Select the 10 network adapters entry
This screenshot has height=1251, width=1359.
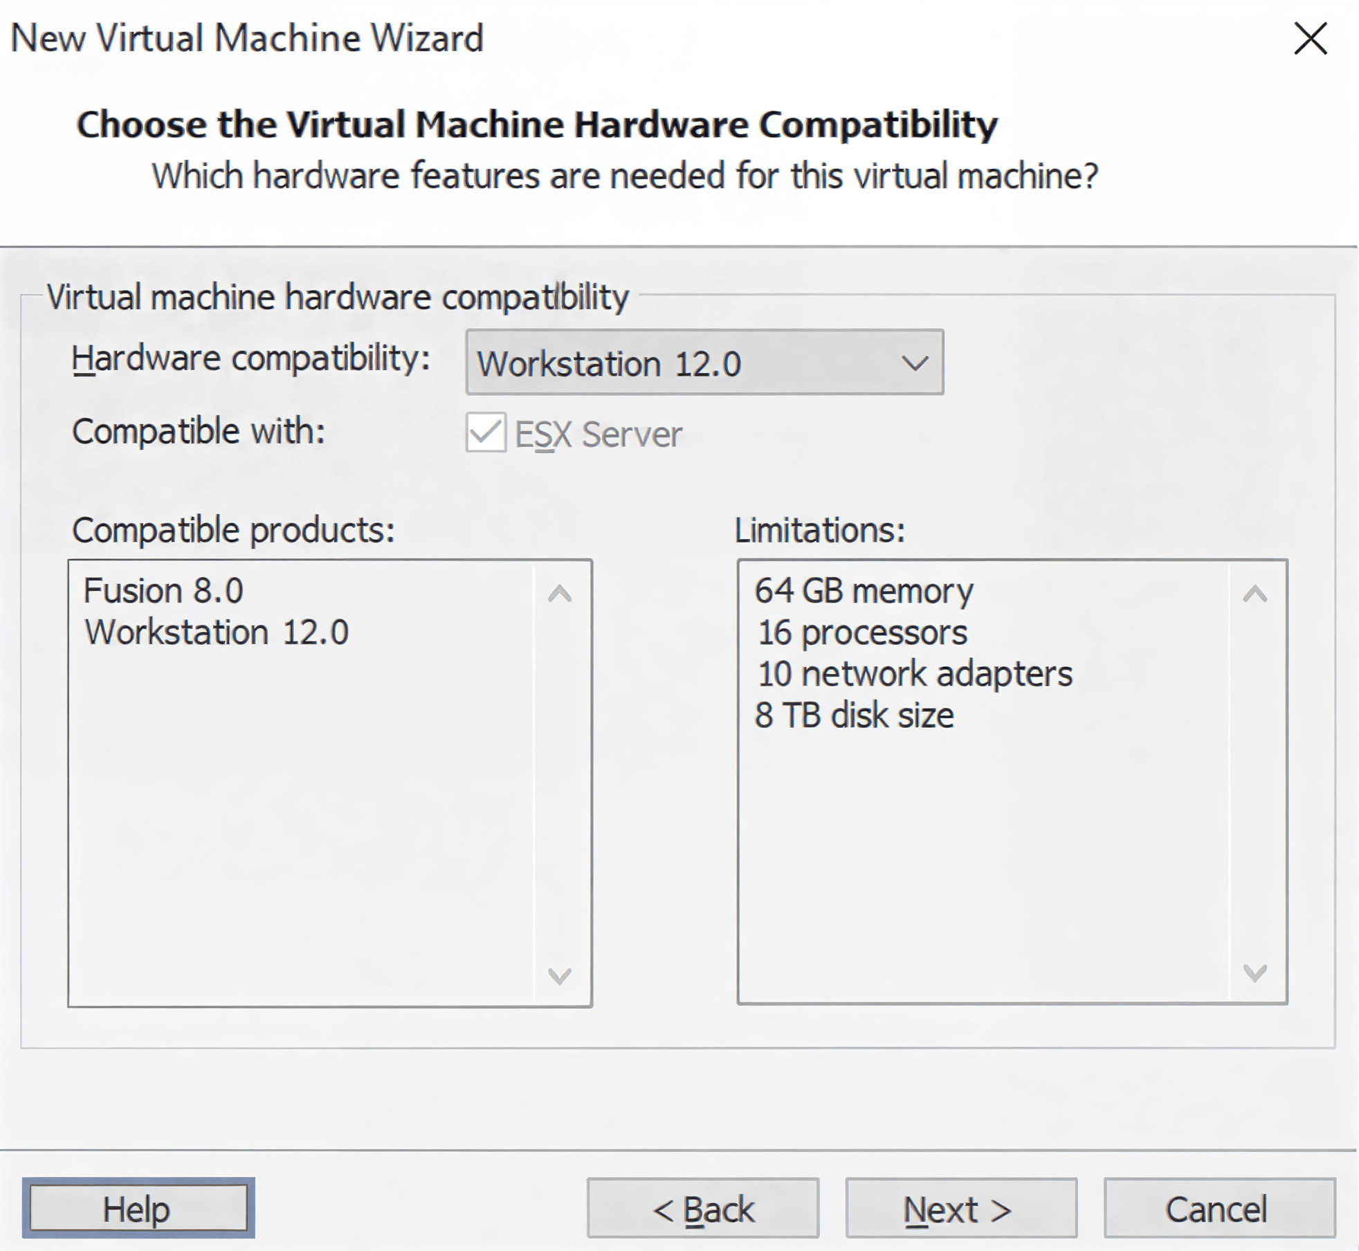tap(915, 674)
